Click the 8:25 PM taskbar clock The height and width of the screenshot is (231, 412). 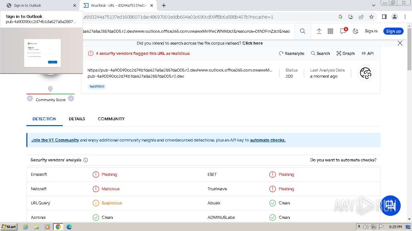tap(395, 227)
